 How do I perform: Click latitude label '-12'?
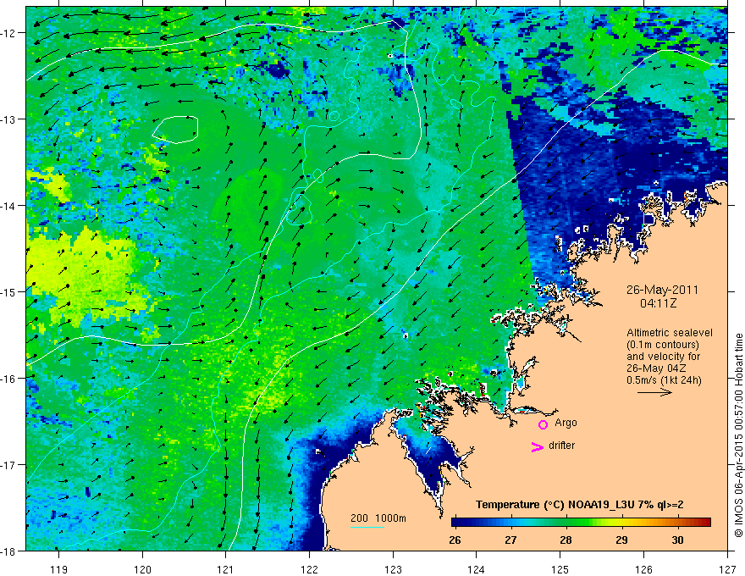tap(8, 33)
